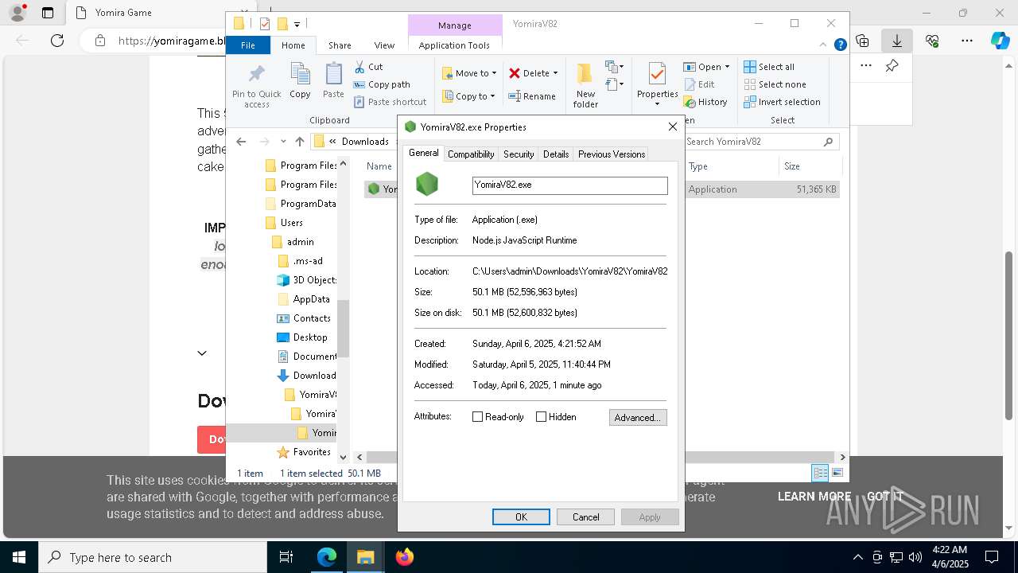Click Paste shortcut in ribbon
1018x573 pixels.
tap(390, 102)
